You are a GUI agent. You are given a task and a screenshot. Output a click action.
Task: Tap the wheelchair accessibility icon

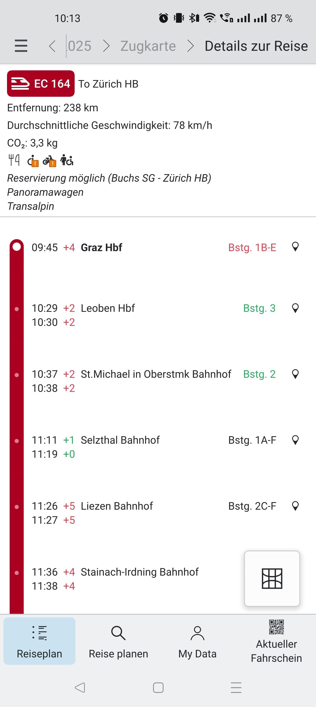click(x=67, y=160)
